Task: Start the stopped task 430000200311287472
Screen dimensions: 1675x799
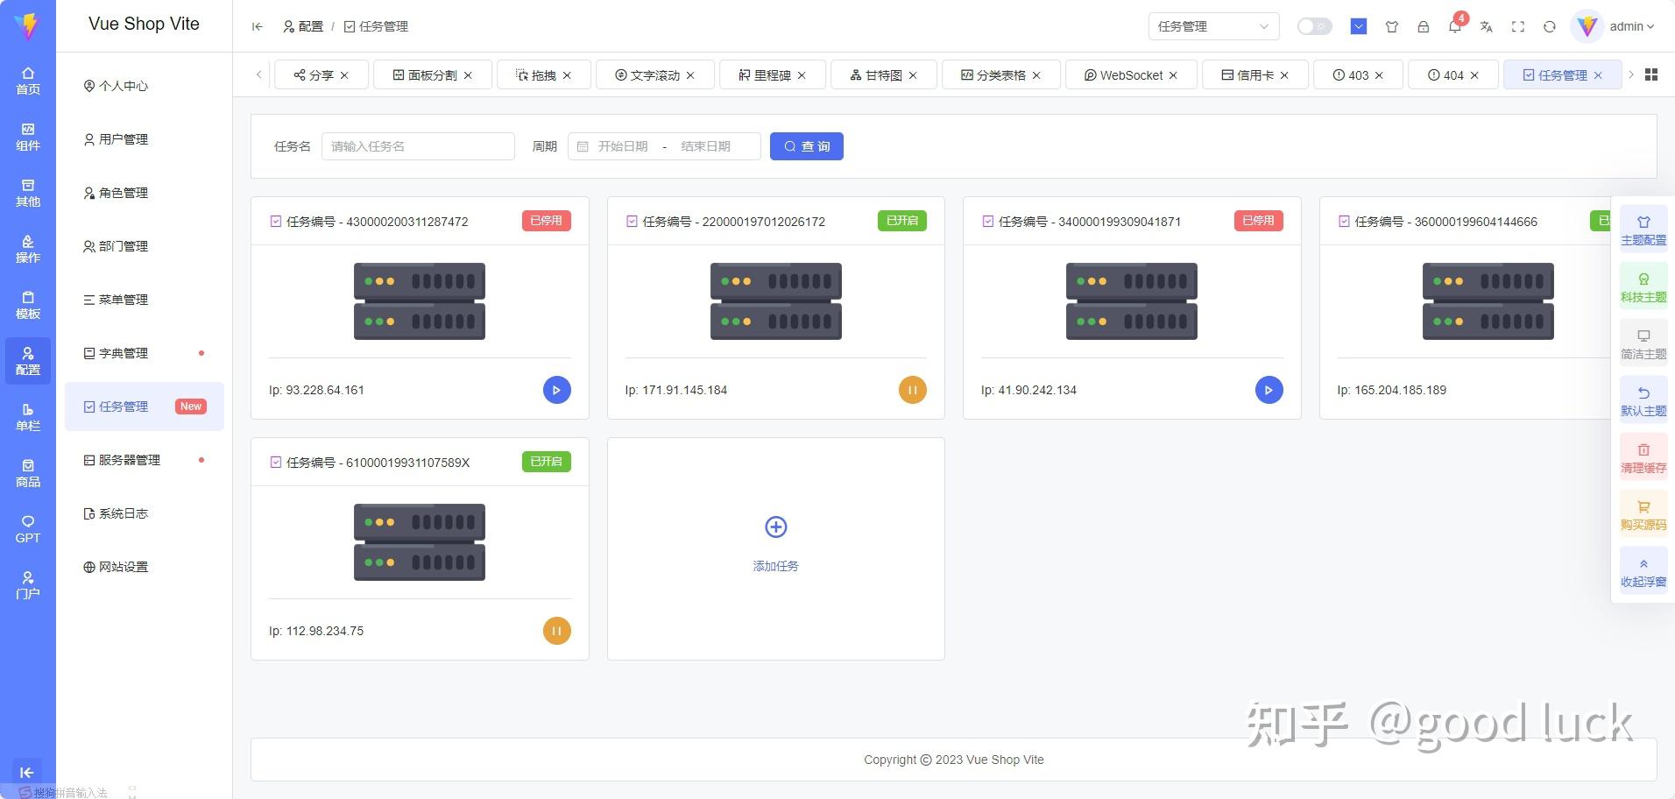Action: 557,390
